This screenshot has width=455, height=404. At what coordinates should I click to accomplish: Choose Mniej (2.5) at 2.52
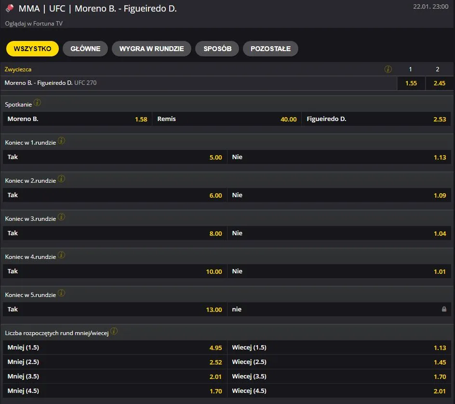coord(115,362)
